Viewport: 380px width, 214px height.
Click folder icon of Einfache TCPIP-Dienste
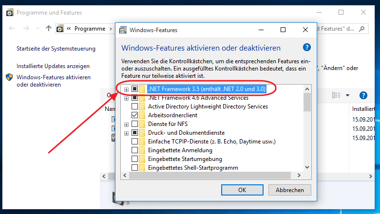[142, 142]
